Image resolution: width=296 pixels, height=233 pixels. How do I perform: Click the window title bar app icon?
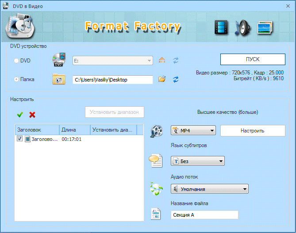click(x=5, y=6)
